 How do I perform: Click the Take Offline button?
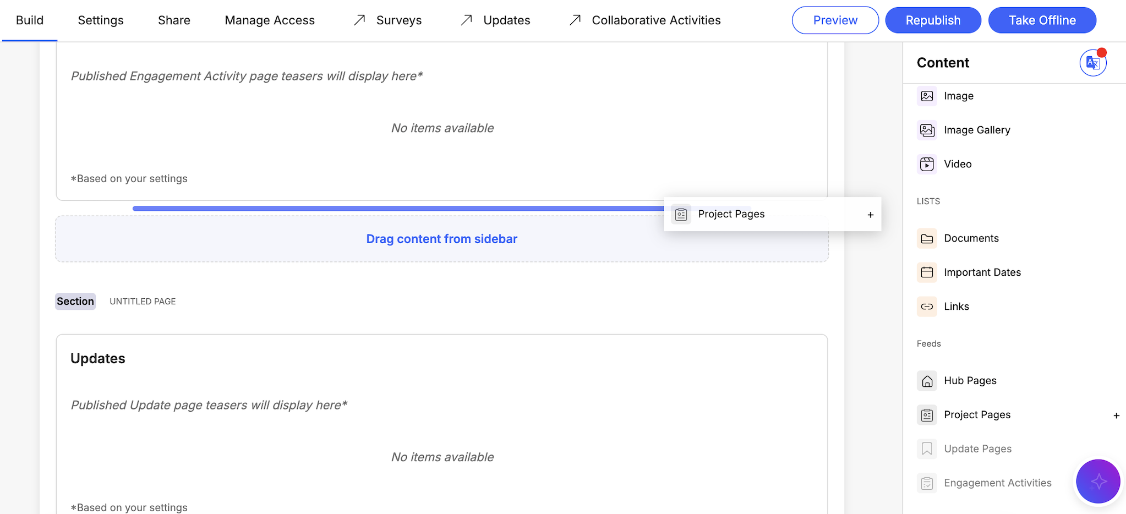[x=1042, y=20]
